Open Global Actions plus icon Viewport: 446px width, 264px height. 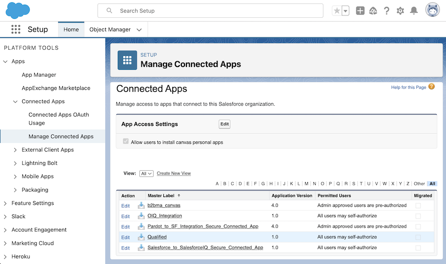coord(360,11)
